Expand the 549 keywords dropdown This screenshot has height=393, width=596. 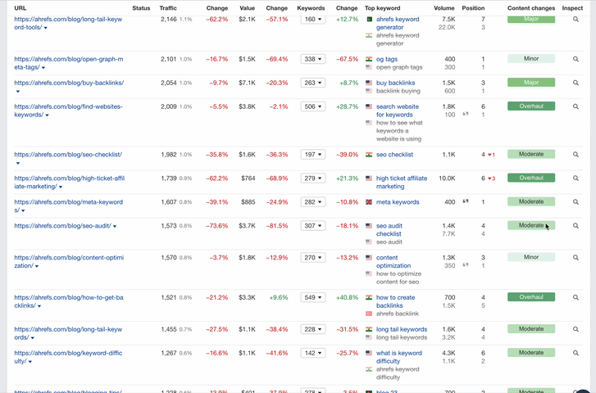312,298
